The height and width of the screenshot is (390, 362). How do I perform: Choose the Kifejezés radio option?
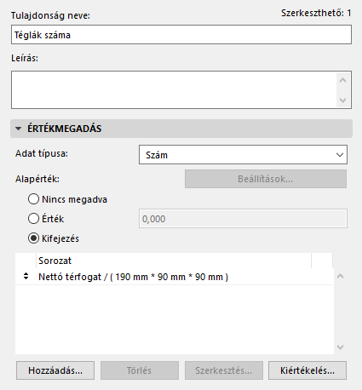pos(33,238)
